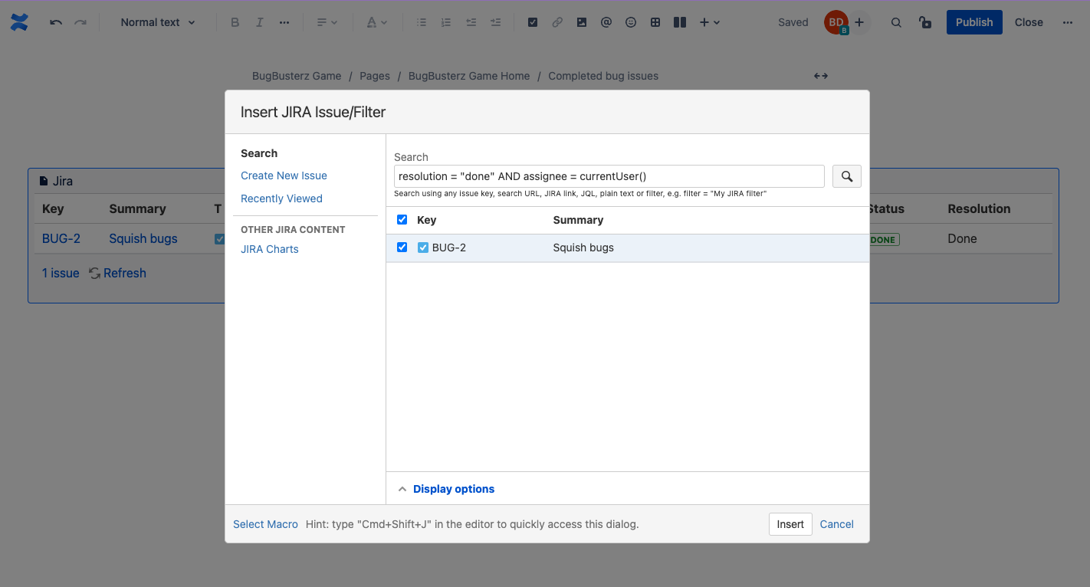
Task: Insert a link
Action: pyautogui.click(x=557, y=22)
